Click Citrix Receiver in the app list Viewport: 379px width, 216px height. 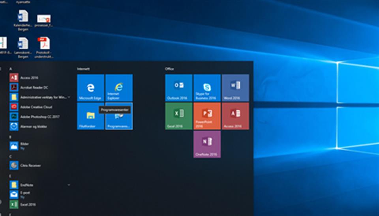[30, 166]
